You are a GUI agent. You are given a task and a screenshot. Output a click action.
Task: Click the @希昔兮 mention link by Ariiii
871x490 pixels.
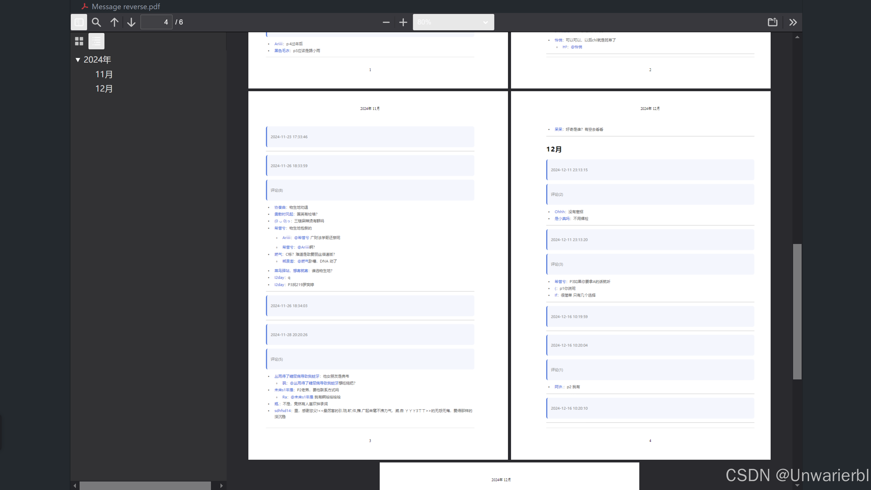click(301, 238)
